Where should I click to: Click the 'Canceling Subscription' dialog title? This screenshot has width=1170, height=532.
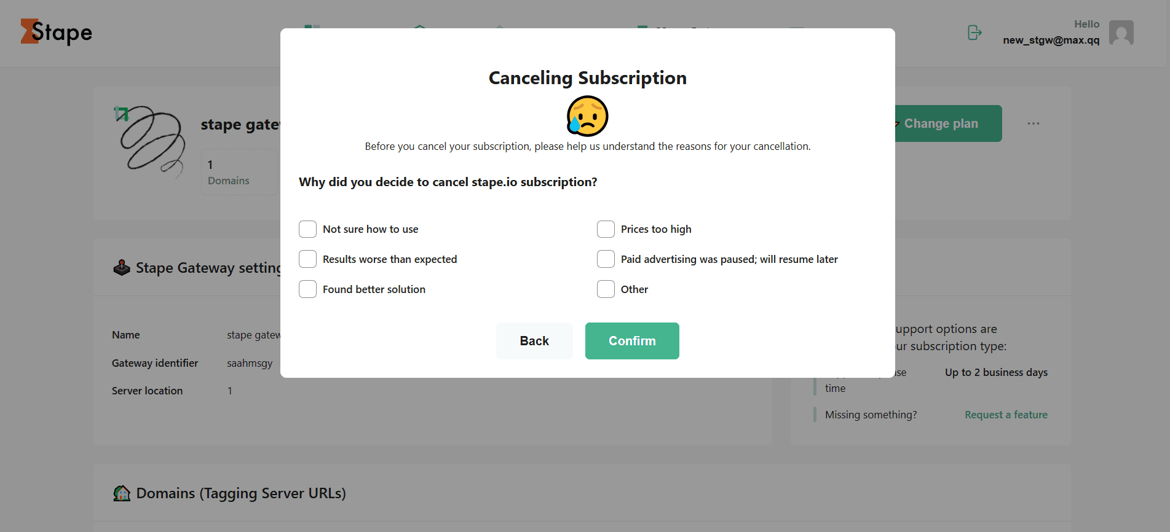point(588,78)
